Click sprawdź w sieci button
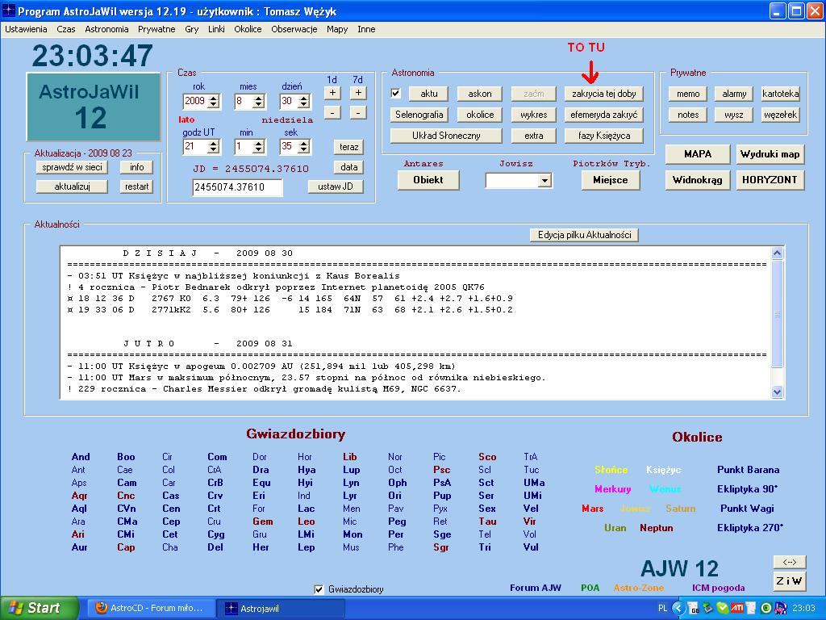Viewport: 826px width, 620px height. [72, 167]
